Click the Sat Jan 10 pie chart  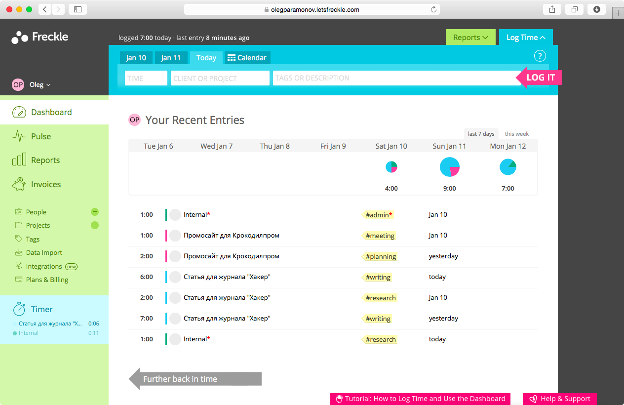coord(391,167)
